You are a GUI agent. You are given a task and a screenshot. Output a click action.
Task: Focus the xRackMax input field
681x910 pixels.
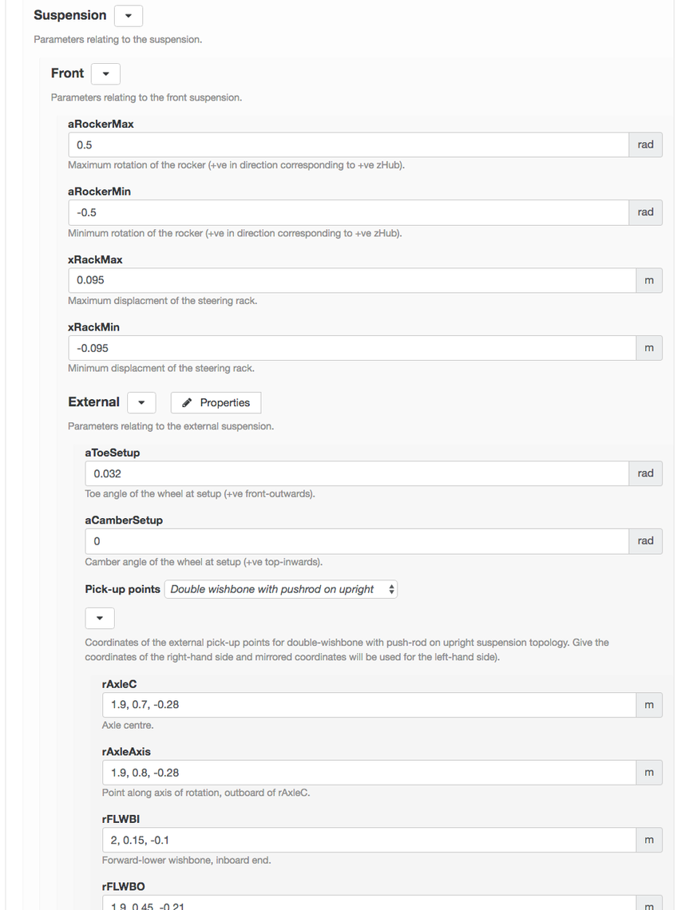(x=352, y=280)
